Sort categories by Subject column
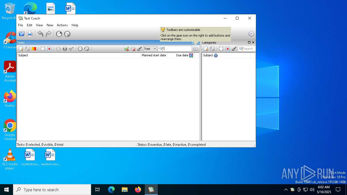Viewport: 347px width, 195px height. pos(226,55)
